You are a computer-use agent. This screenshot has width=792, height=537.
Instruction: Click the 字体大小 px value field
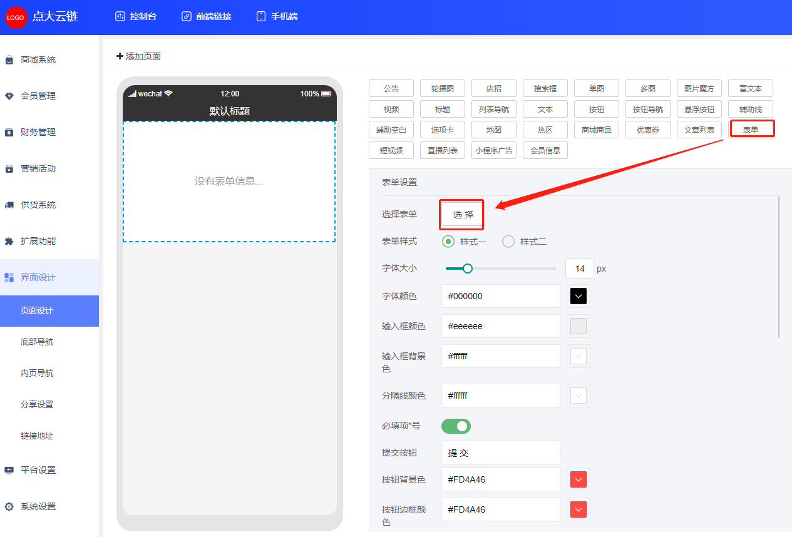[580, 268]
